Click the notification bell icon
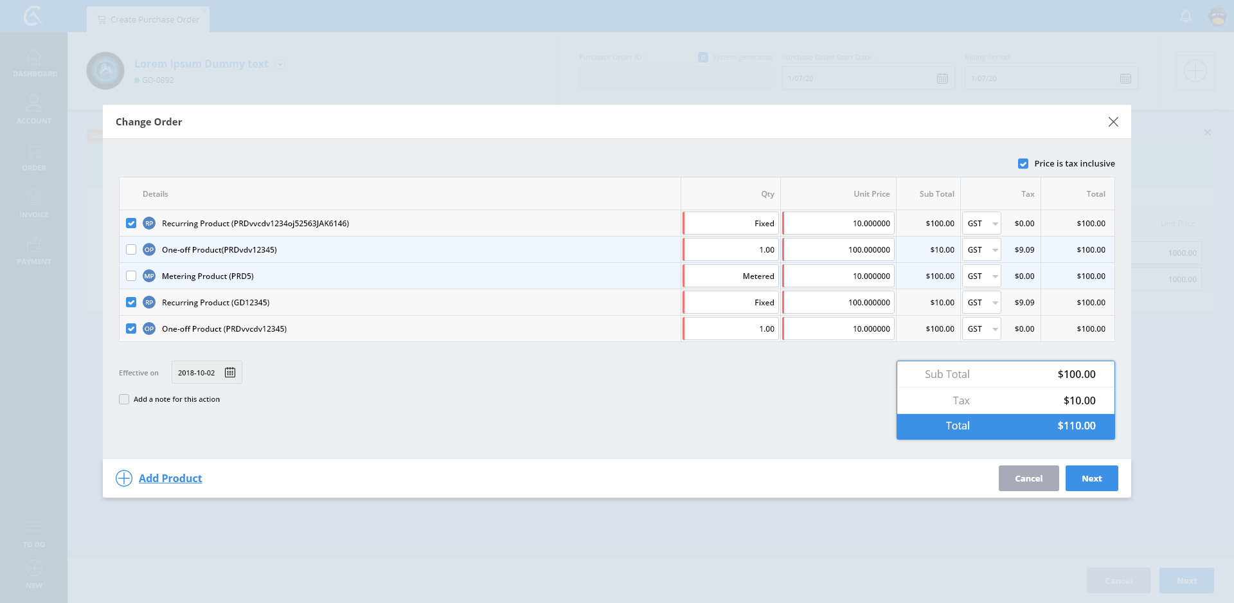1234x603 pixels. coord(1186,17)
